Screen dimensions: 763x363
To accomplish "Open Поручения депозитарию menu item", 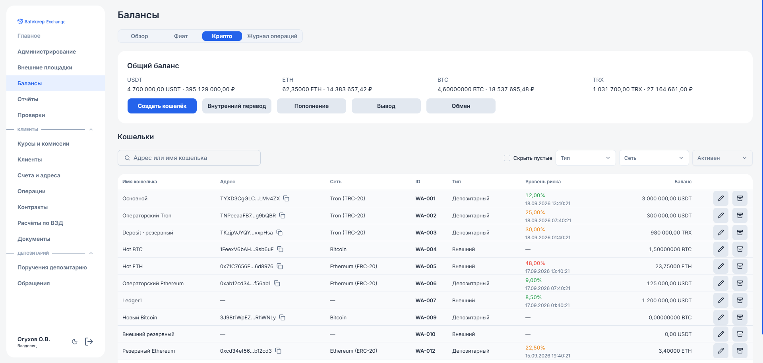I will coord(56,267).
